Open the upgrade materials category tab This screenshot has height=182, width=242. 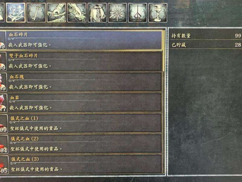16,13
